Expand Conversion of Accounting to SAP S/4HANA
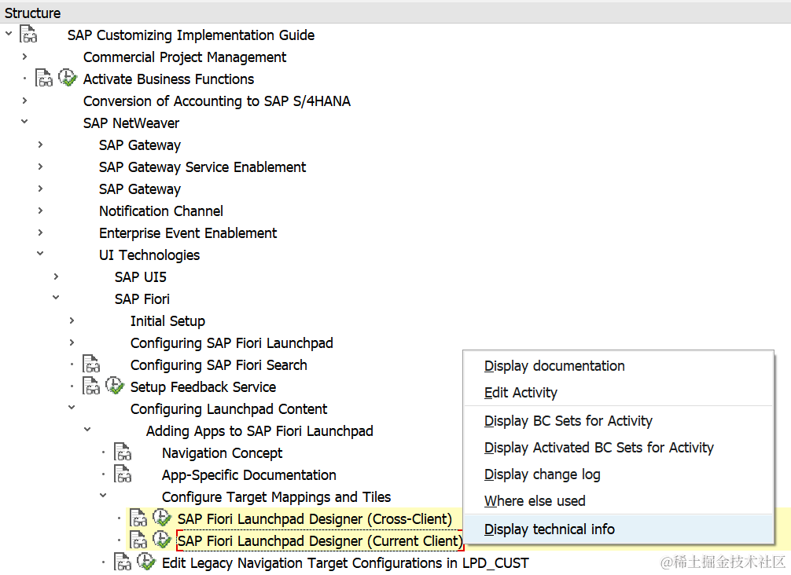The height and width of the screenshot is (575, 791). coord(24,101)
